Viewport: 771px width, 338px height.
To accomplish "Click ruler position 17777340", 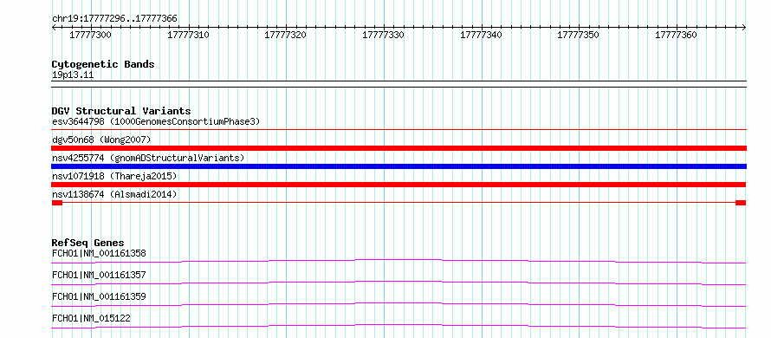I will [x=482, y=35].
